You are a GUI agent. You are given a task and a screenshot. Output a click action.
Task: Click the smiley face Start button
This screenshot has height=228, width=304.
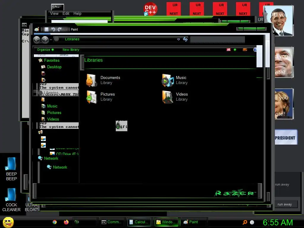click(x=8, y=222)
